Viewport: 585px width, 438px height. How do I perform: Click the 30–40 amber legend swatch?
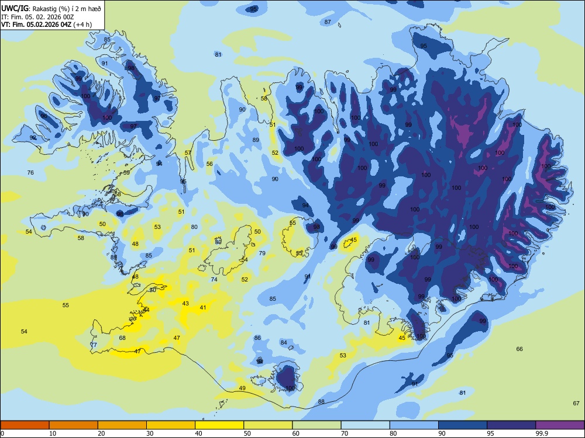click(x=171, y=425)
